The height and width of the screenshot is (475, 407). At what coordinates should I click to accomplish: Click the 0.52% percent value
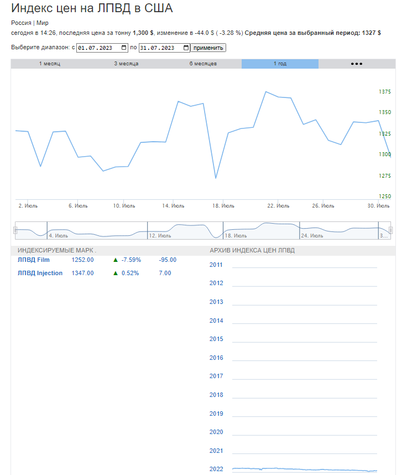click(x=130, y=273)
